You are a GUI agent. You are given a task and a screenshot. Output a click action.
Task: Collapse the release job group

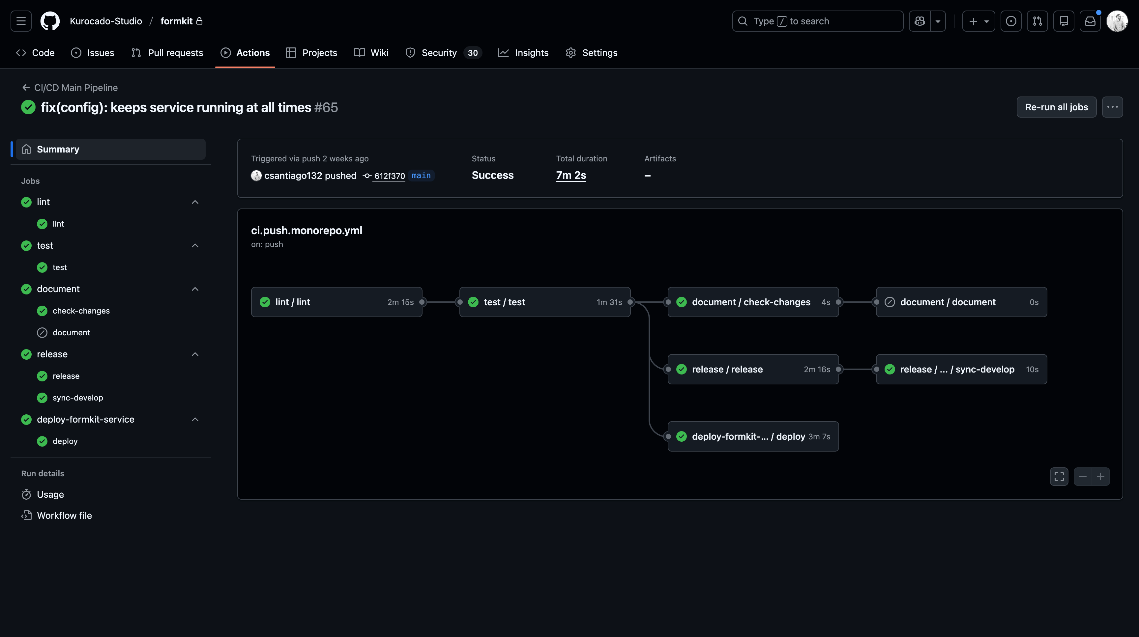click(x=195, y=354)
